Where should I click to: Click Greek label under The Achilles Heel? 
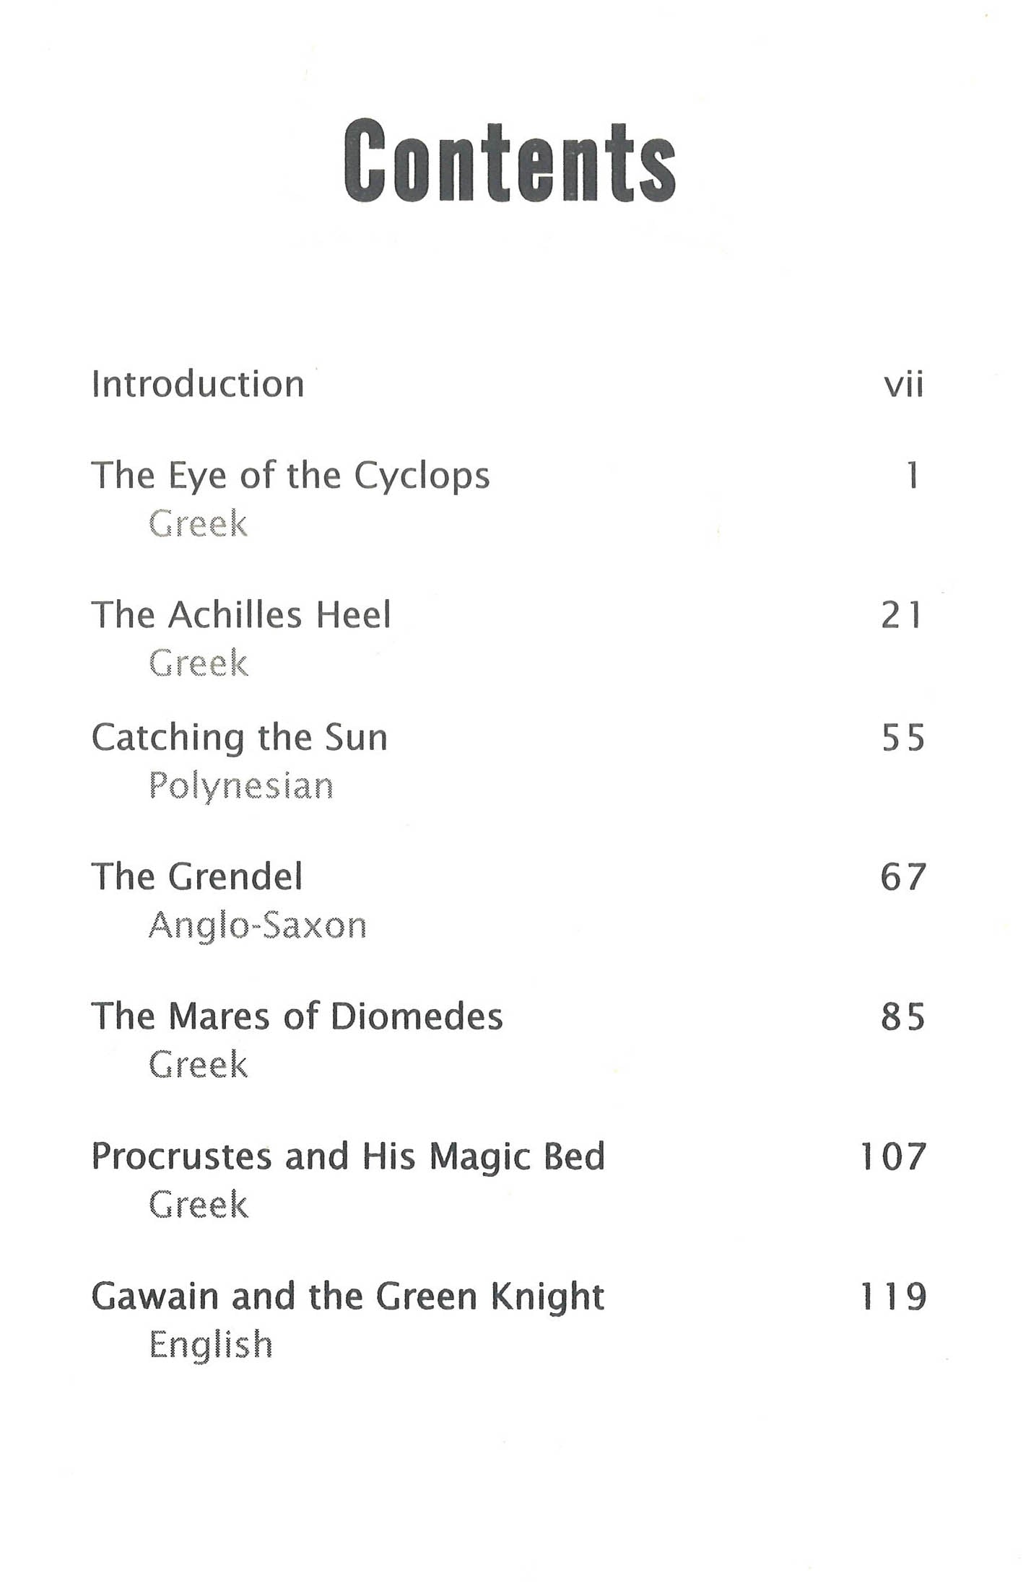[x=199, y=663]
